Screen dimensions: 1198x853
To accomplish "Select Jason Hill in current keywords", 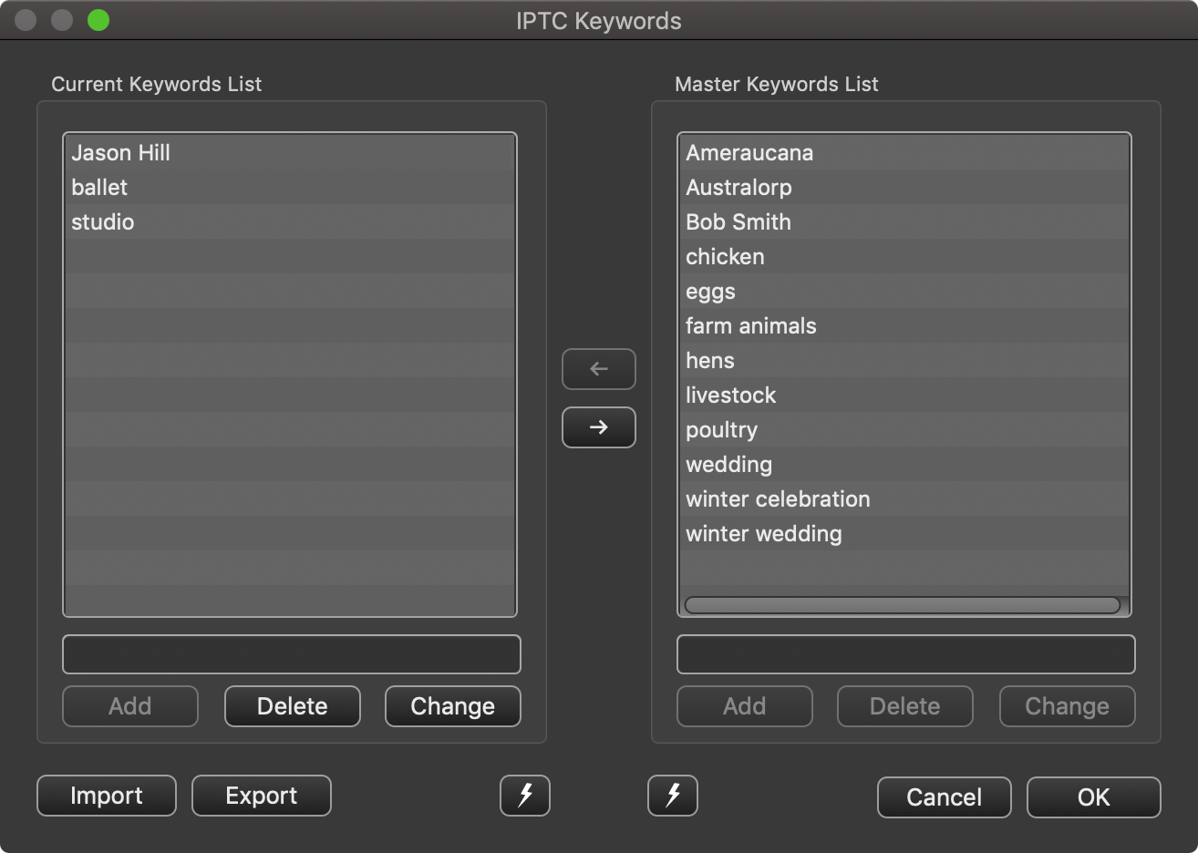I will pyautogui.click(x=290, y=152).
